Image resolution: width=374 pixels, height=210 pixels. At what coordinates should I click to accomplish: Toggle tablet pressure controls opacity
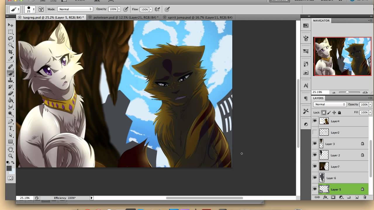[126, 9]
